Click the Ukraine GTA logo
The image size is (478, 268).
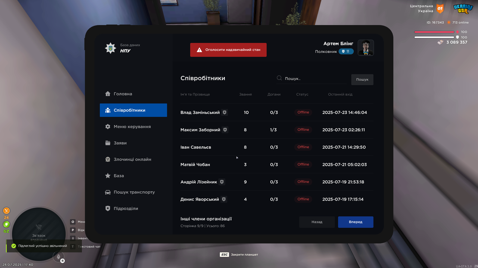coord(463,9)
